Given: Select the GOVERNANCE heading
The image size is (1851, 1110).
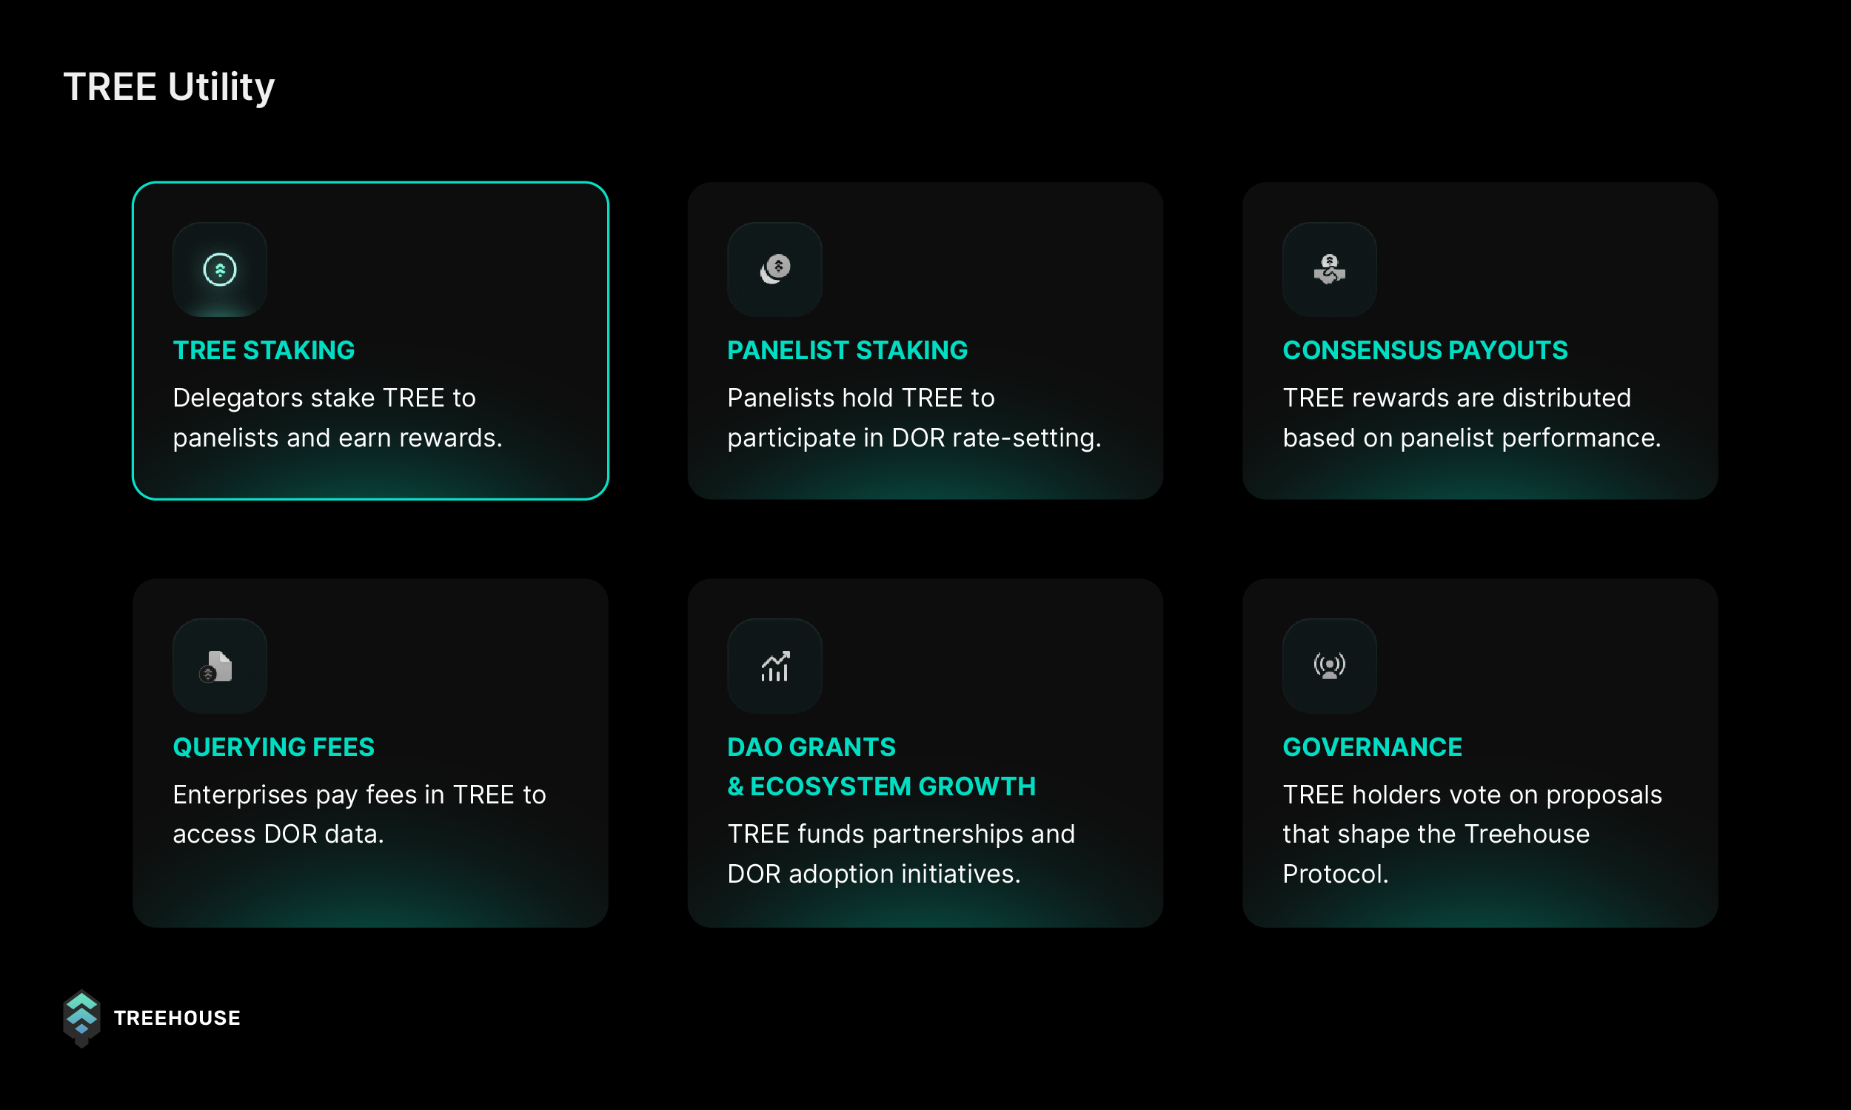Looking at the screenshot, I should 1373,746.
